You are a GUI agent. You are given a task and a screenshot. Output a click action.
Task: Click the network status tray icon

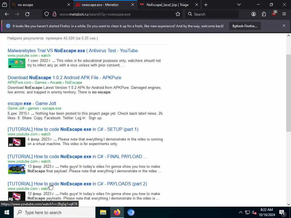pos(248,212)
